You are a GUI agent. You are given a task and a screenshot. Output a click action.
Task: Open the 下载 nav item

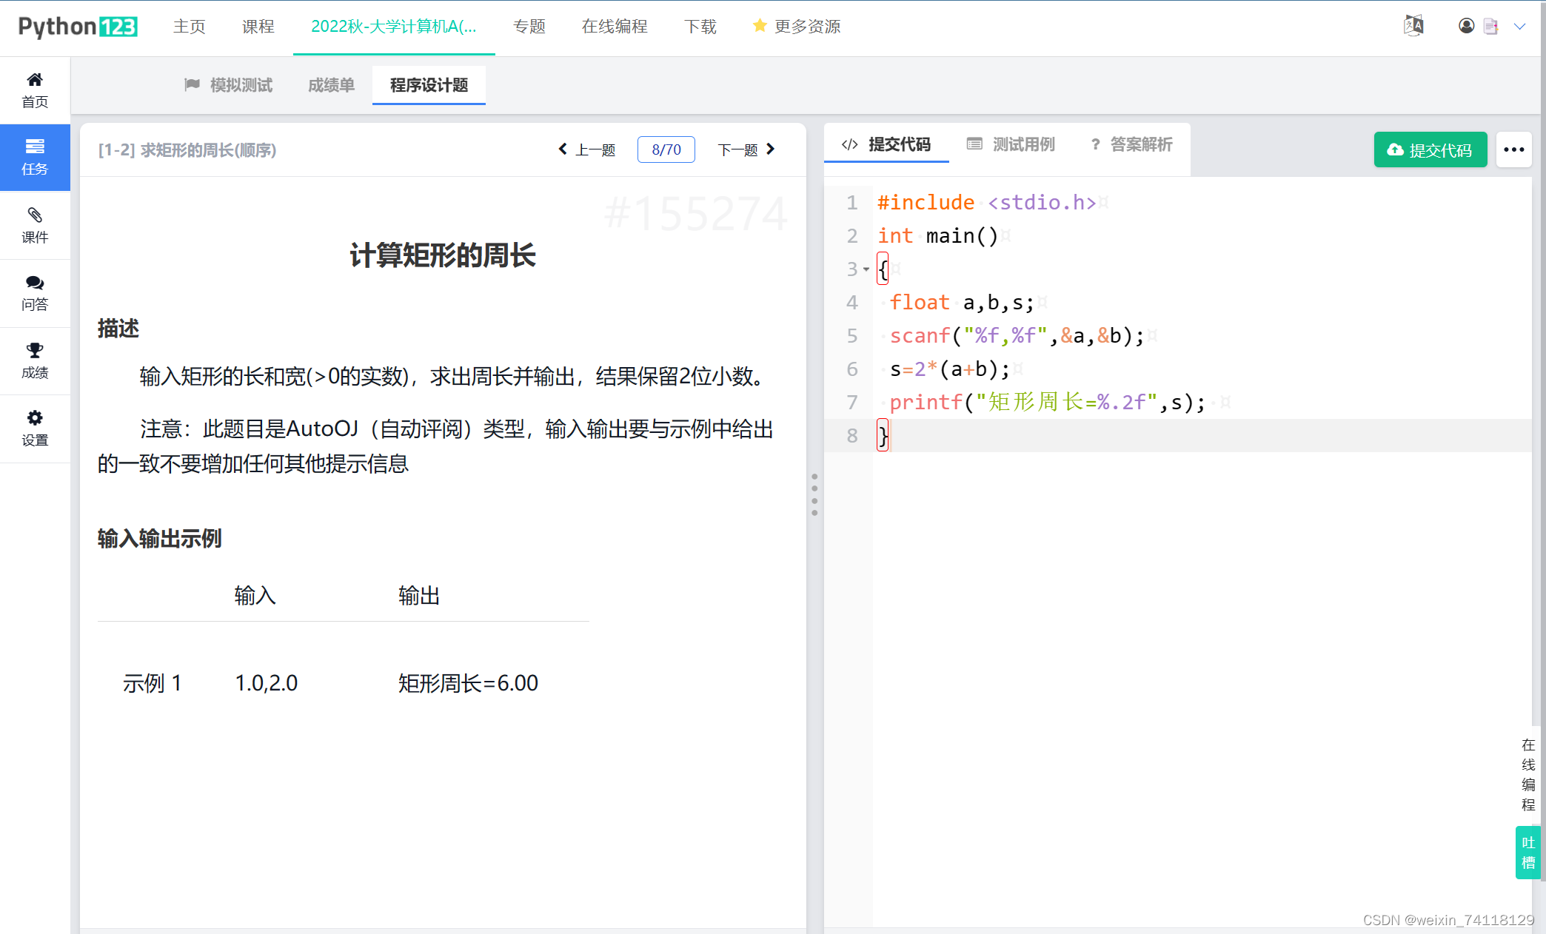[x=700, y=27]
